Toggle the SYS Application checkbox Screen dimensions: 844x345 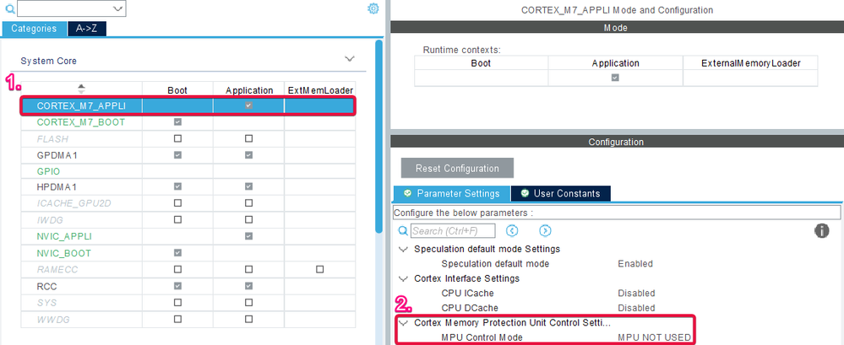tap(248, 303)
